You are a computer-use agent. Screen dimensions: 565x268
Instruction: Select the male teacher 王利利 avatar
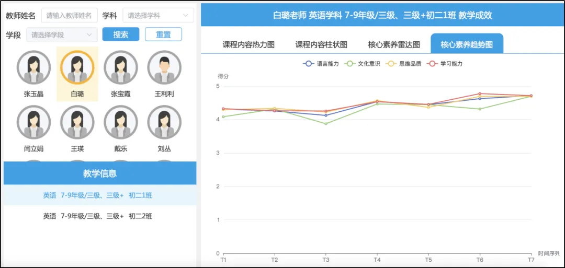pyautogui.click(x=164, y=67)
